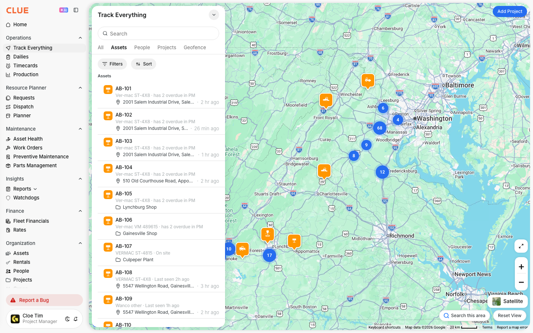Toggle fullscreen map view
Screen dimensions: 533x333
click(x=521, y=246)
